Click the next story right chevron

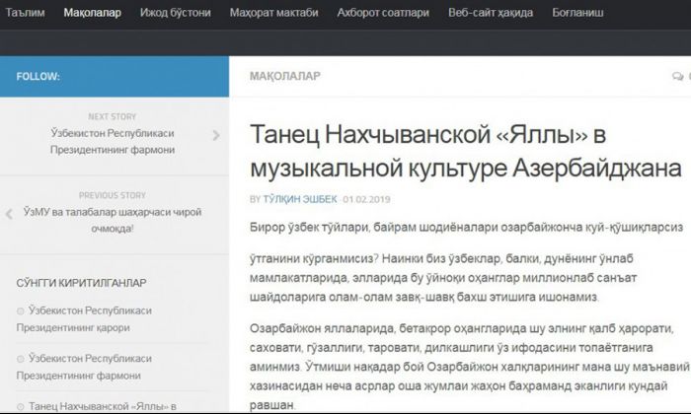(x=216, y=135)
